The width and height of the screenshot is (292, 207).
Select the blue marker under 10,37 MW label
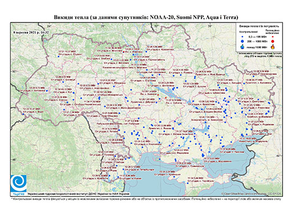(x=58, y=56)
